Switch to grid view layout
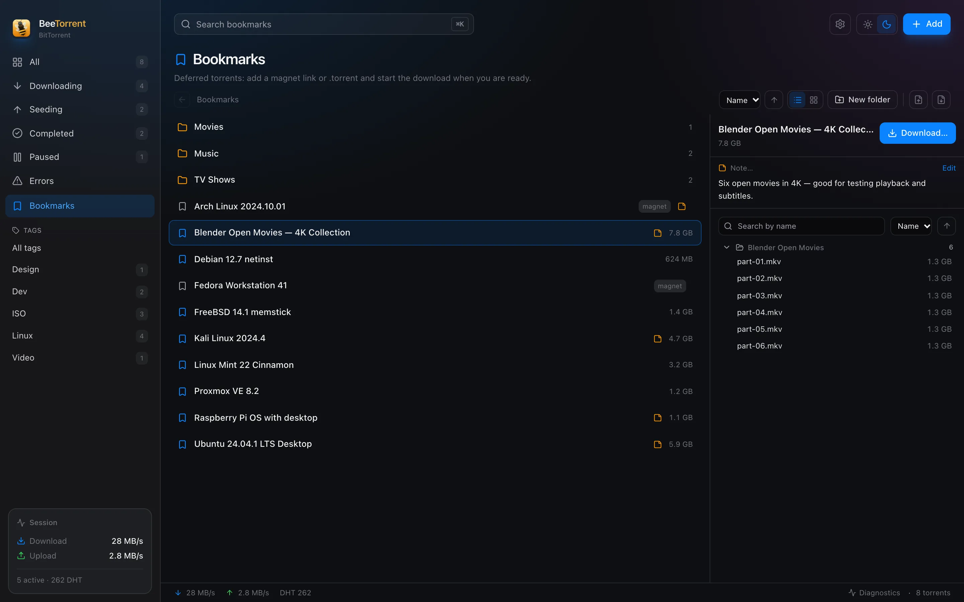The height and width of the screenshot is (602, 964). pos(813,100)
